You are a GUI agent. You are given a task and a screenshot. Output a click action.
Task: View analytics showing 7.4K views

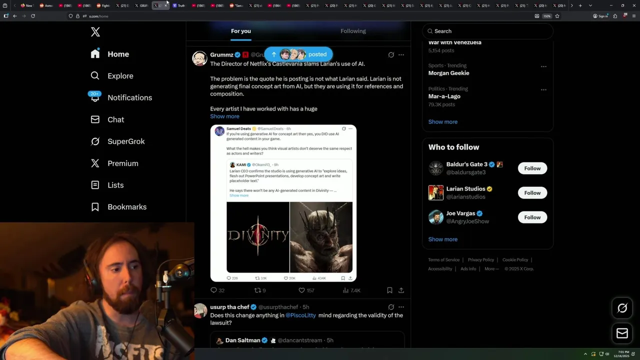tap(351, 290)
